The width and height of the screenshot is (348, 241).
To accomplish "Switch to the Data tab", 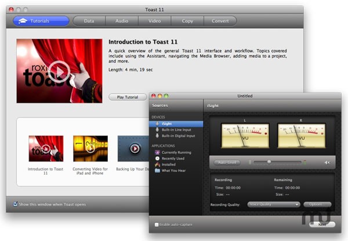I will coord(89,21).
